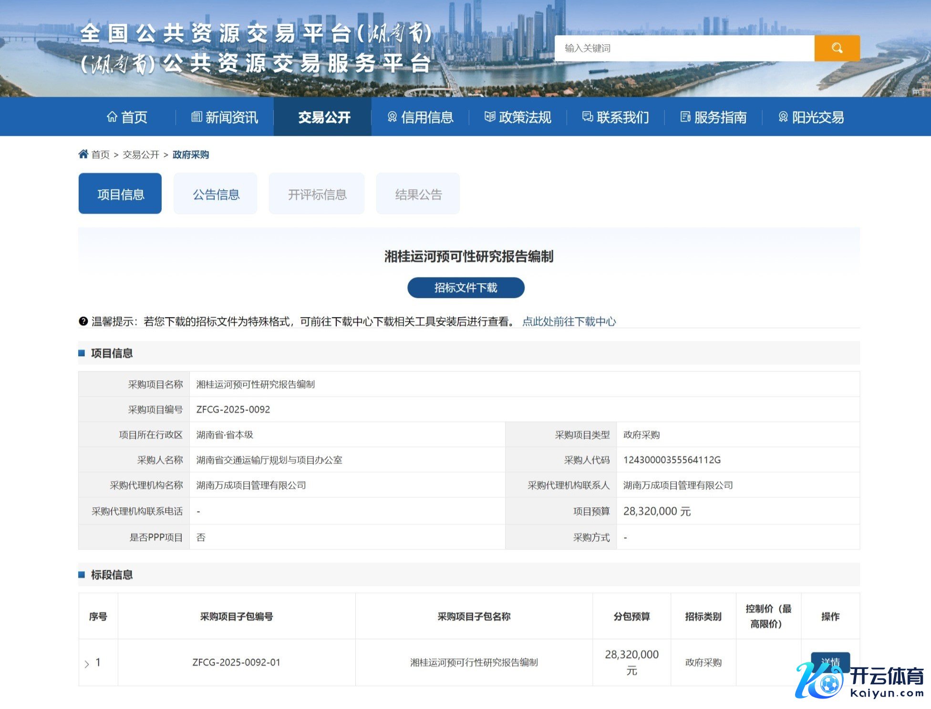Viewport: 931px width, 709px height.
Task: Click the 交易公开 breadcrumb link
Action: point(141,154)
